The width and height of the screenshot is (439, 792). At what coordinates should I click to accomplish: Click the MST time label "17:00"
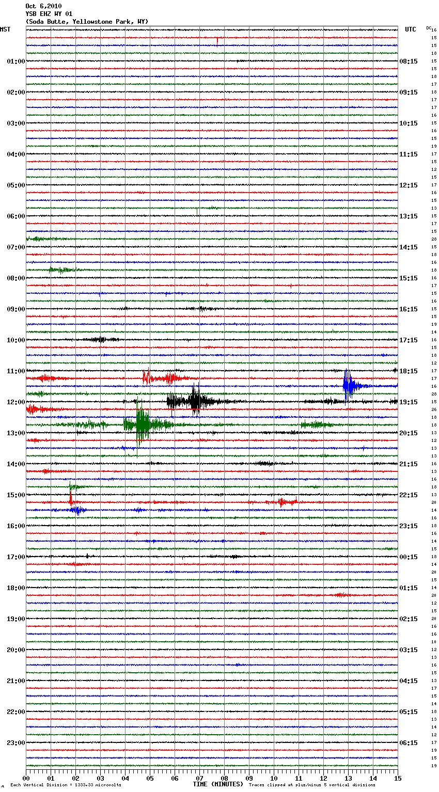(x=15, y=557)
